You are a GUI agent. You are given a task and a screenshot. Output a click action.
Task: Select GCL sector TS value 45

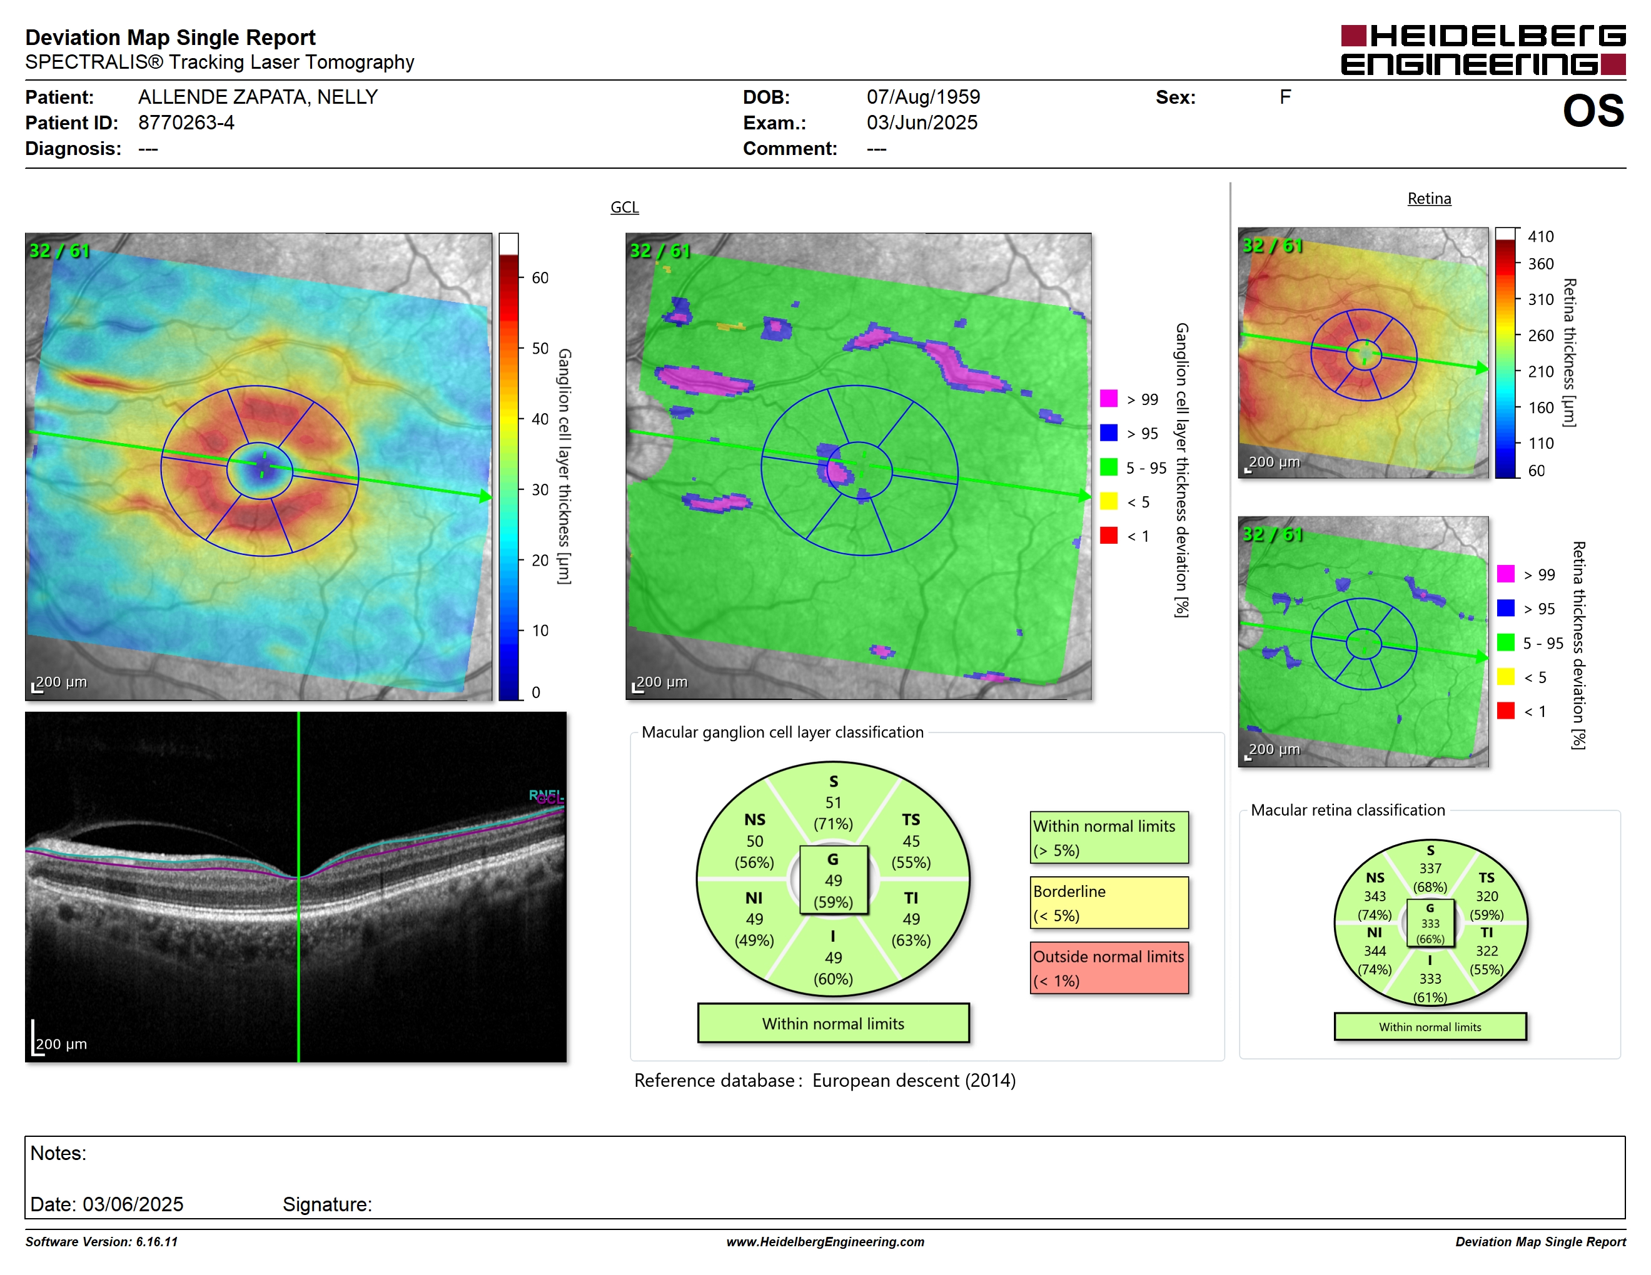click(911, 841)
